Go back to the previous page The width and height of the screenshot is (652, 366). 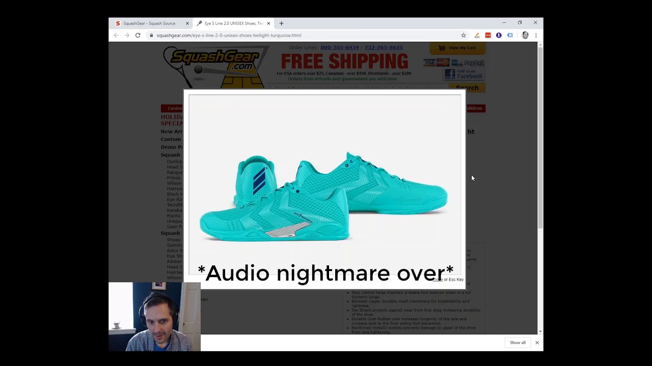(116, 35)
